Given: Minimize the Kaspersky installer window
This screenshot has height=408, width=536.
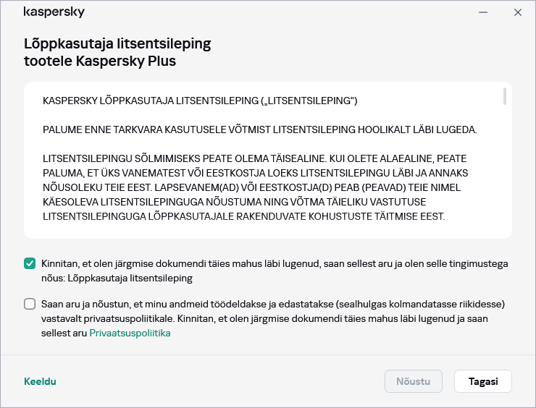Looking at the screenshot, I should click(482, 12).
